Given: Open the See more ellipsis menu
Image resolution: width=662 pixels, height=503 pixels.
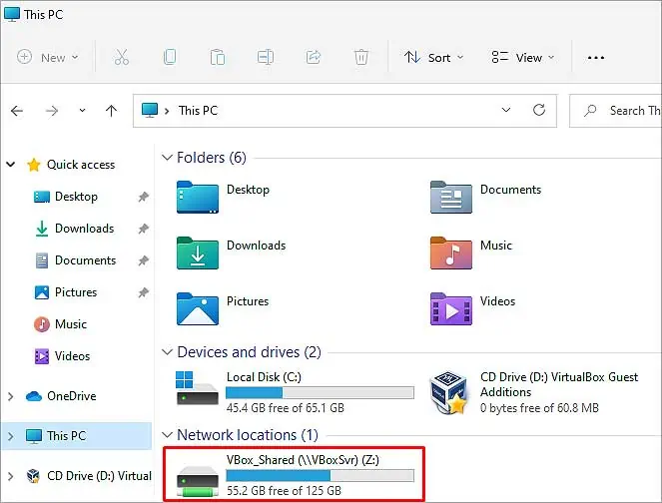Looking at the screenshot, I should (x=596, y=58).
